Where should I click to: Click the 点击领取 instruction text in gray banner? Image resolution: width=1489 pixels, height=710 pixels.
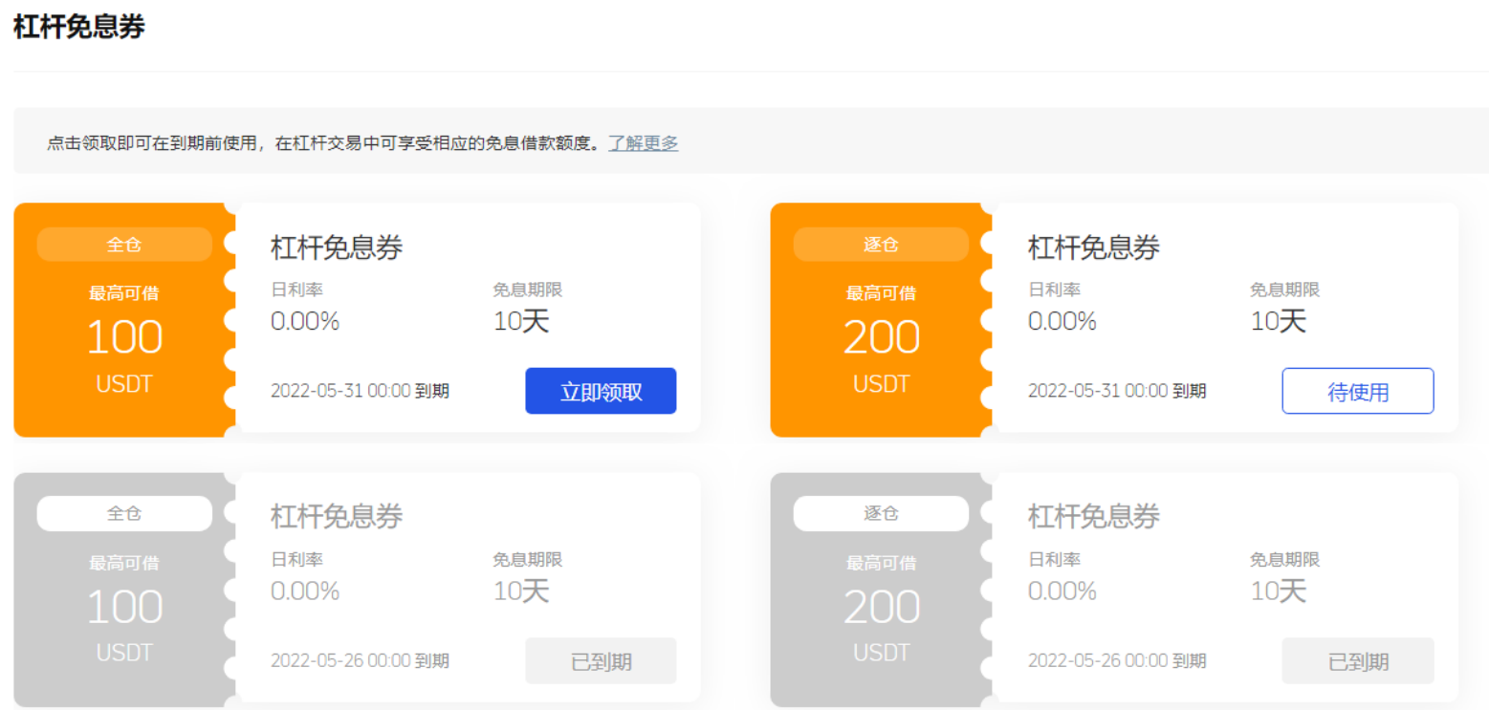click(x=325, y=143)
